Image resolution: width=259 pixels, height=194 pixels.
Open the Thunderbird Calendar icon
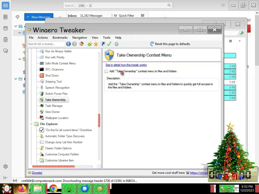point(6,28)
